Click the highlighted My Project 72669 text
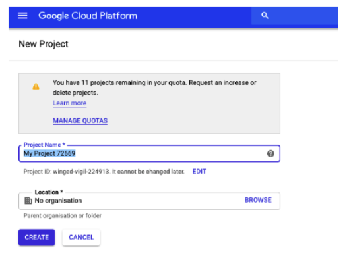 coord(49,153)
